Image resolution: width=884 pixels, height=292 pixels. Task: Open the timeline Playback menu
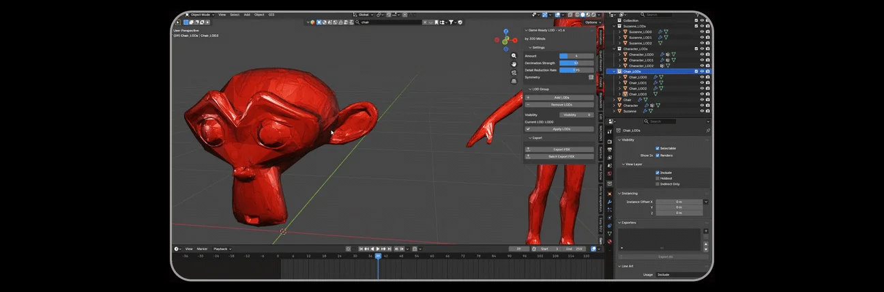222,249
